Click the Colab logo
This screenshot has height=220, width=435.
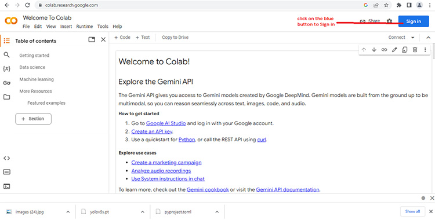[x=11, y=21]
